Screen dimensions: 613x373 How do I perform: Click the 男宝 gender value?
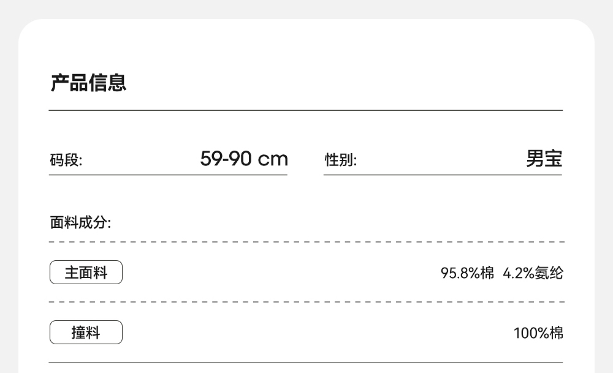click(544, 159)
